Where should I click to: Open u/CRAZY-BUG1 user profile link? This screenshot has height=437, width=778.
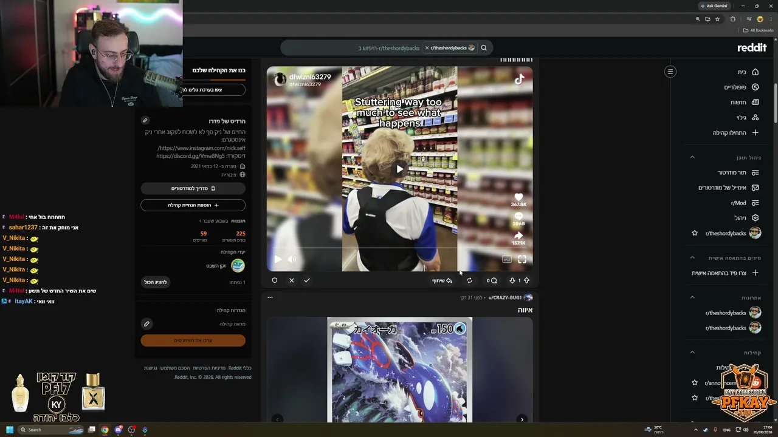pyautogui.click(x=505, y=297)
